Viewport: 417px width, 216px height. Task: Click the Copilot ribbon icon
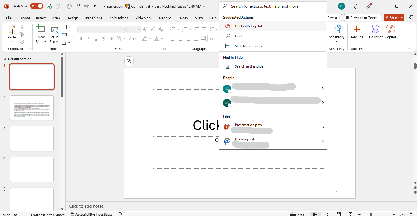tap(390, 32)
